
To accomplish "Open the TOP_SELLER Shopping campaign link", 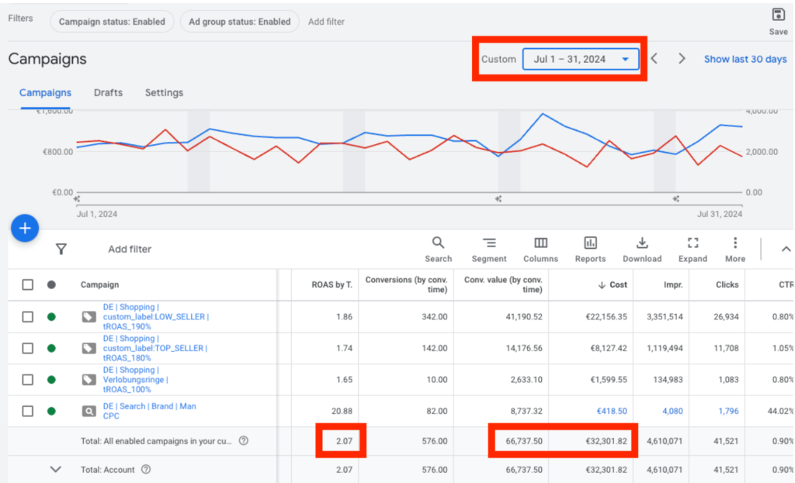I will point(155,348).
